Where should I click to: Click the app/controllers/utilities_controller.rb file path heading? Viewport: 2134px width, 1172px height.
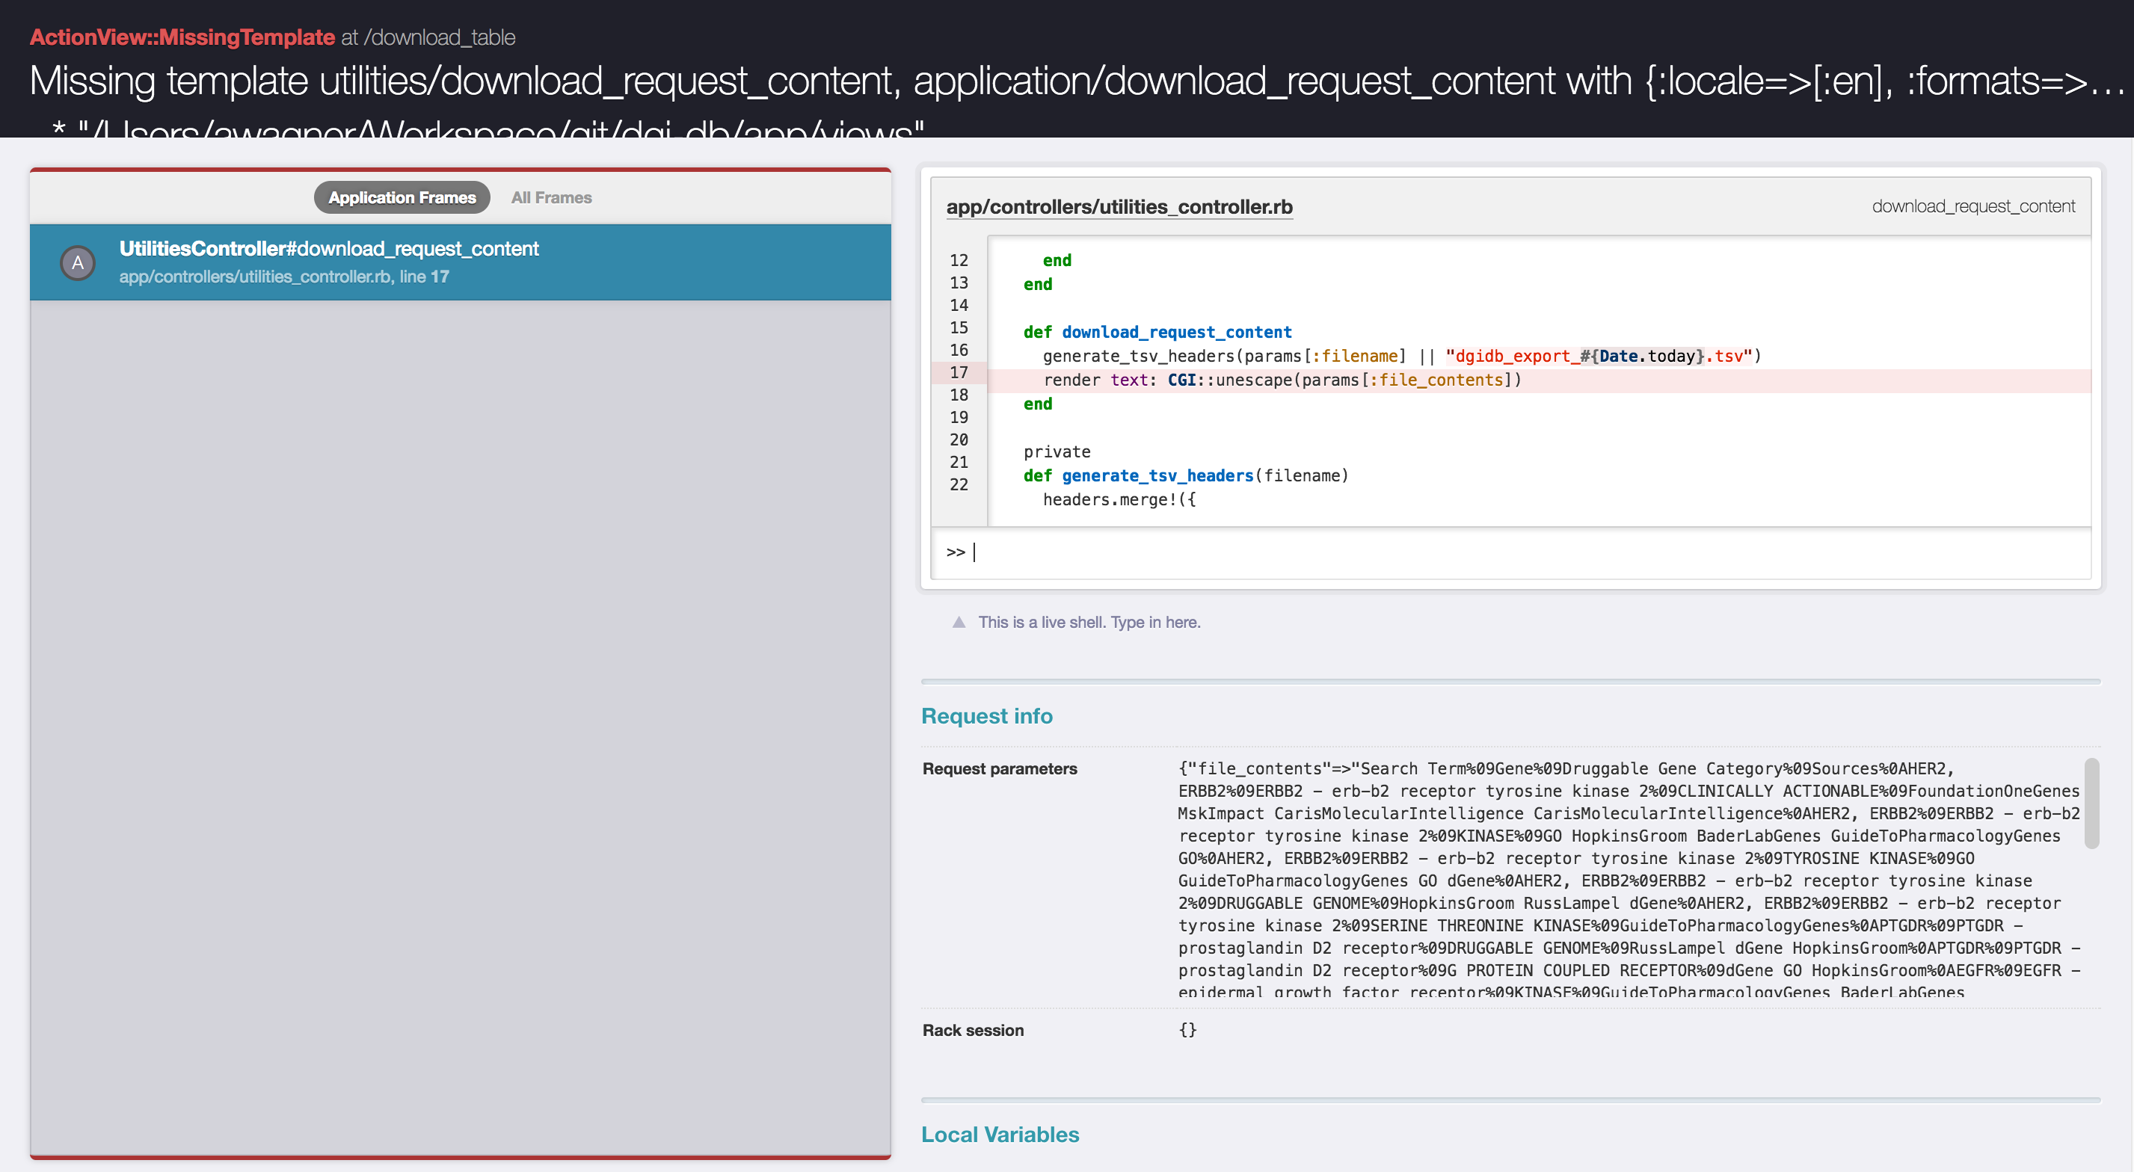[x=1119, y=207]
